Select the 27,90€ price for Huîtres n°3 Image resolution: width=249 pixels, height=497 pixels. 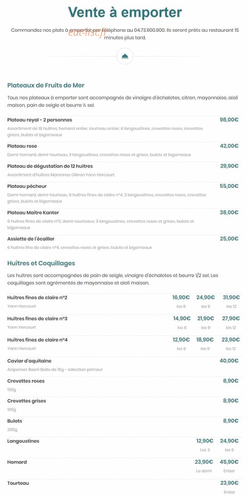(231, 318)
